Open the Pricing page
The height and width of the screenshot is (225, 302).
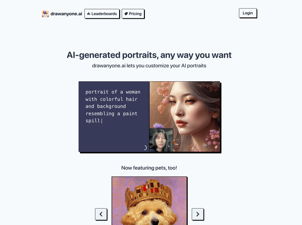click(x=133, y=14)
